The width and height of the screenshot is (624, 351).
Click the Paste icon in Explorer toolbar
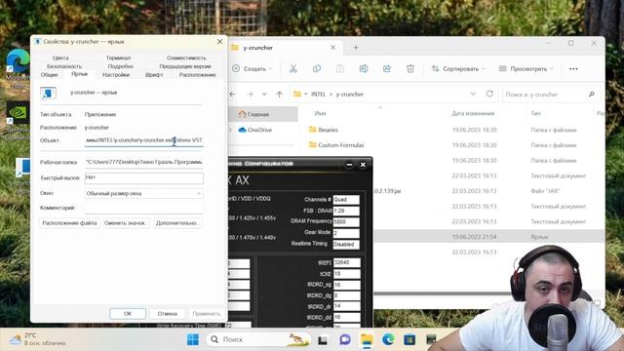click(x=340, y=69)
